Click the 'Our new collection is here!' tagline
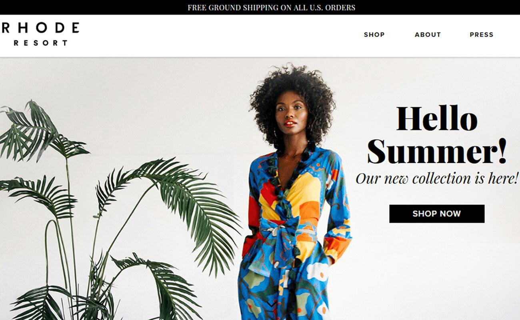Viewport: 520px width, 320px height. [x=437, y=178]
